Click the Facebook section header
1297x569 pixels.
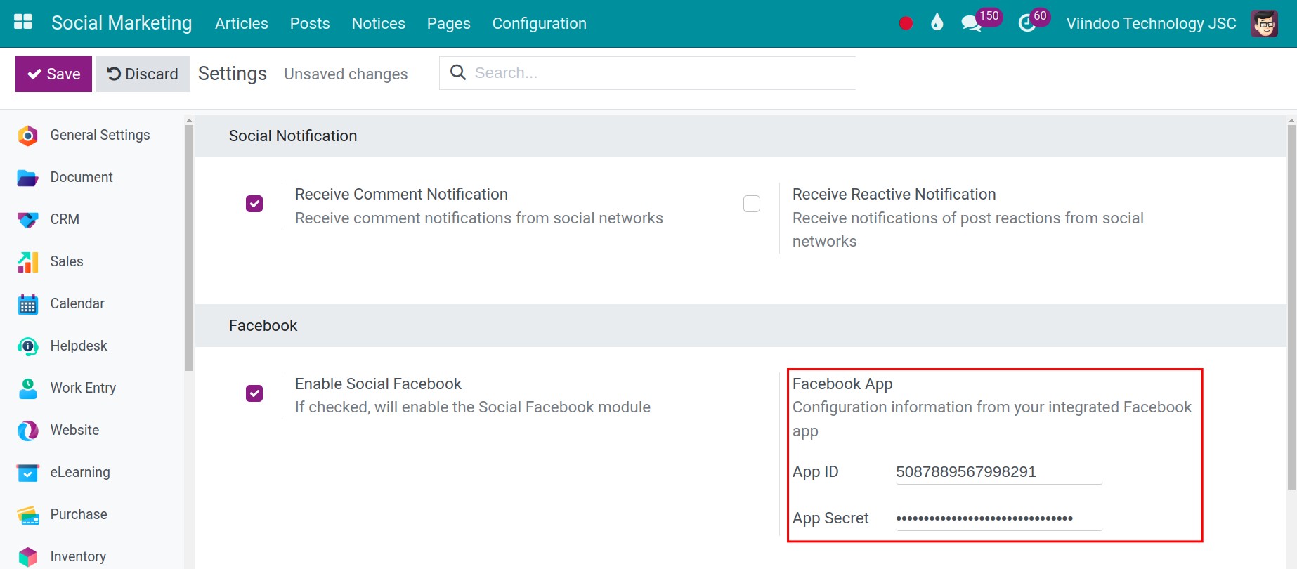(741, 326)
